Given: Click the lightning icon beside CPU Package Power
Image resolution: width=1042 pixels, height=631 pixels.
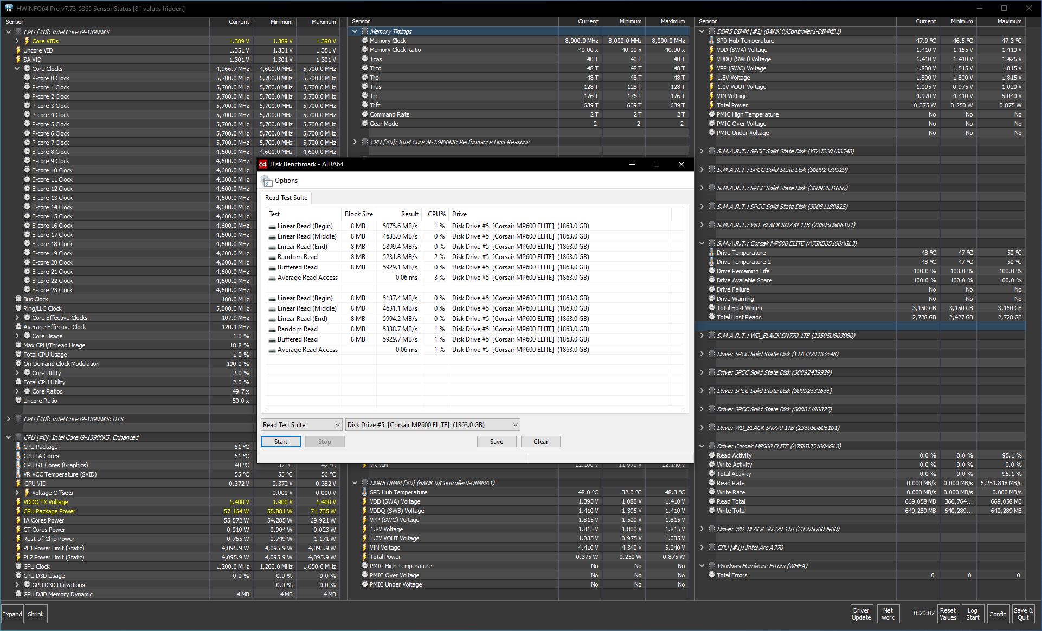Looking at the screenshot, I should (x=18, y=511).
